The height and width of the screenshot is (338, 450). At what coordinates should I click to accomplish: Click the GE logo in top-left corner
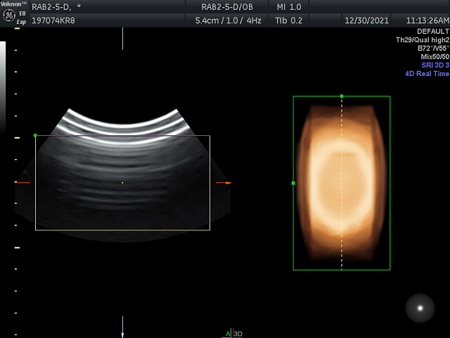[9, 15]
